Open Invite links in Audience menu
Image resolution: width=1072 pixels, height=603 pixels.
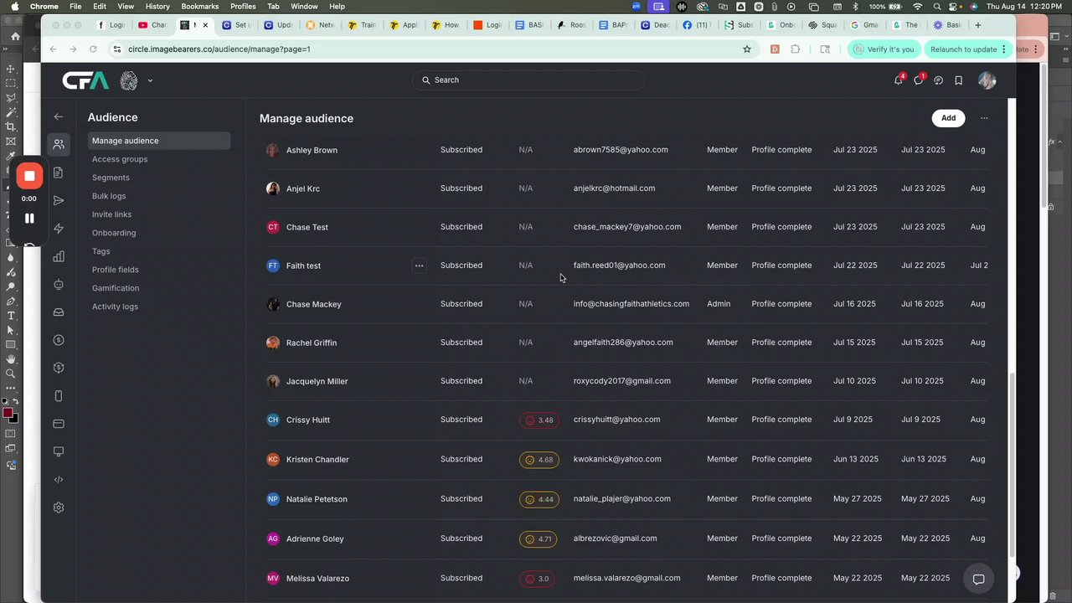tap(111, 214)
